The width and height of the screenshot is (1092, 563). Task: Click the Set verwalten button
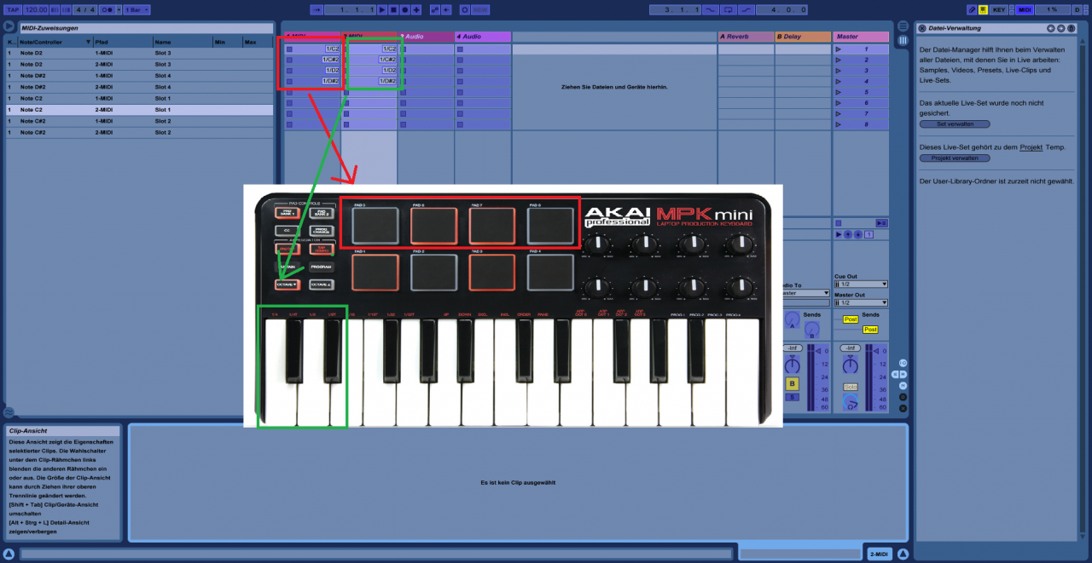[955, 124]
